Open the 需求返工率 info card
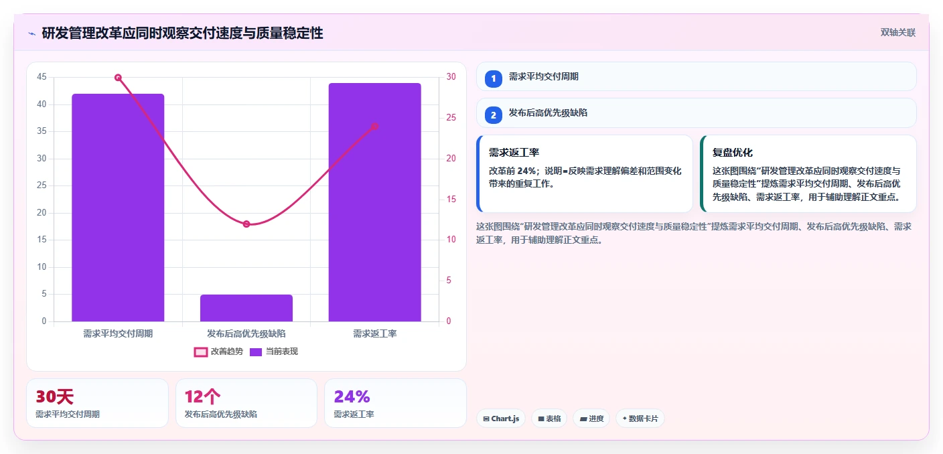This screenshot has height=454, width=943. coord(584,173)
